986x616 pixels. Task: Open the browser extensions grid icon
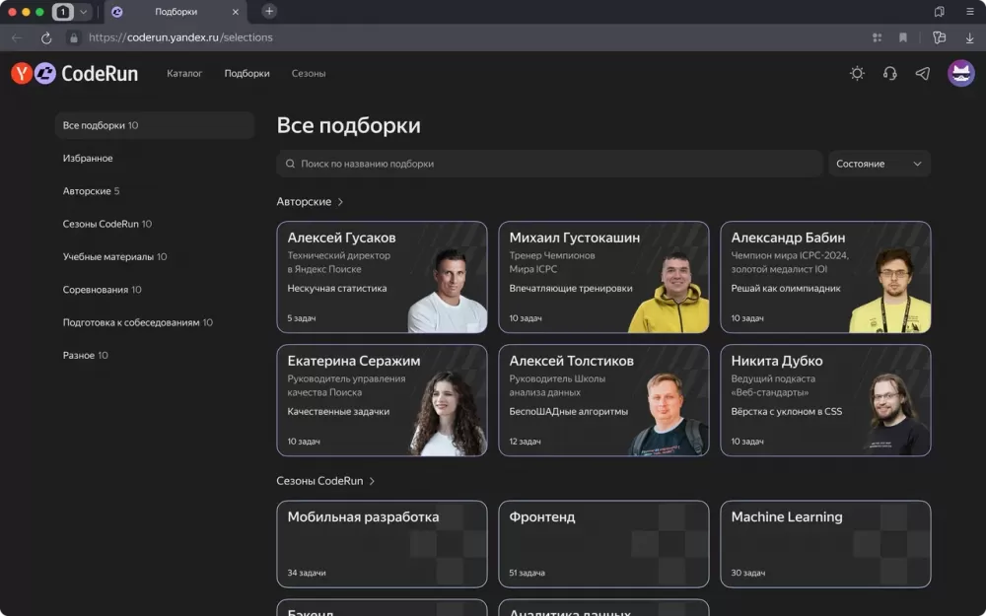click(x=877, y=37)
